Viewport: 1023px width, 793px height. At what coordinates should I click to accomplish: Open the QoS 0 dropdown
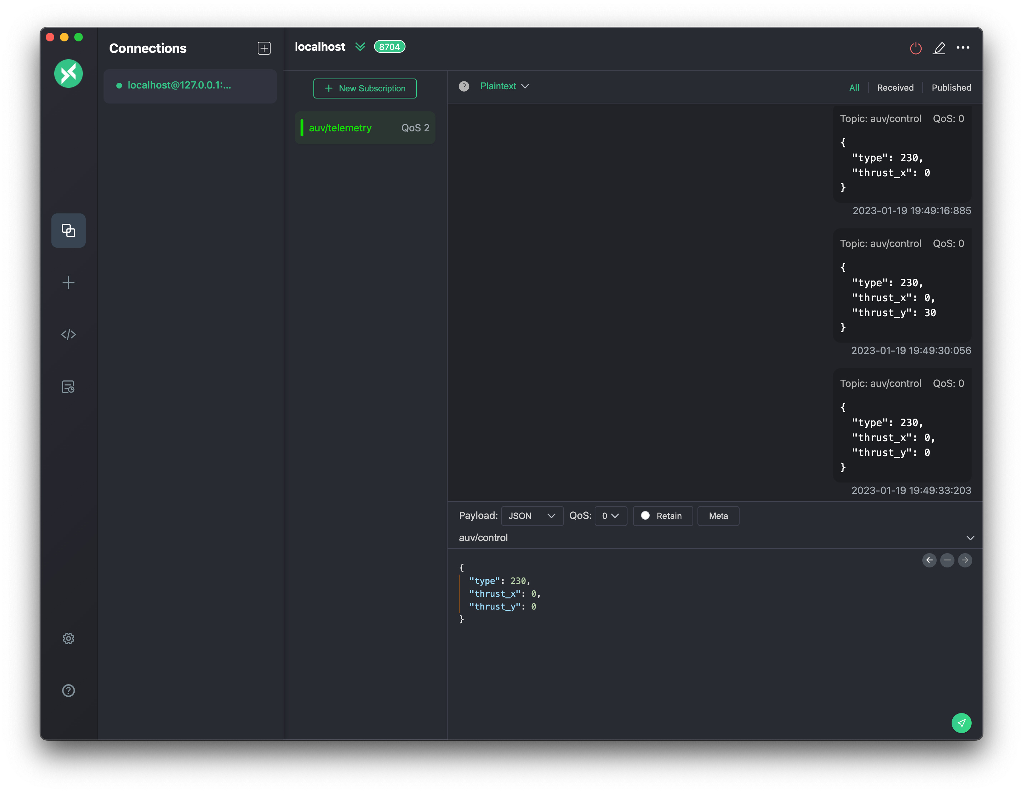(x=610, y=516)
